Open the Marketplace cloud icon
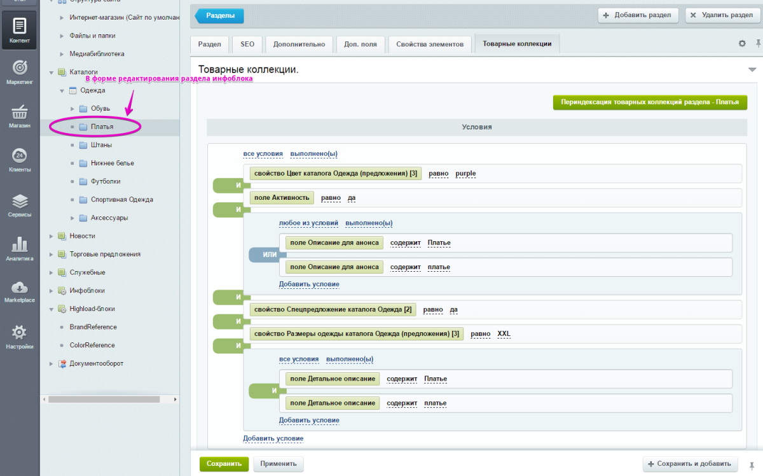The height and width of the screenshot is (476, 763). (19, 291)
